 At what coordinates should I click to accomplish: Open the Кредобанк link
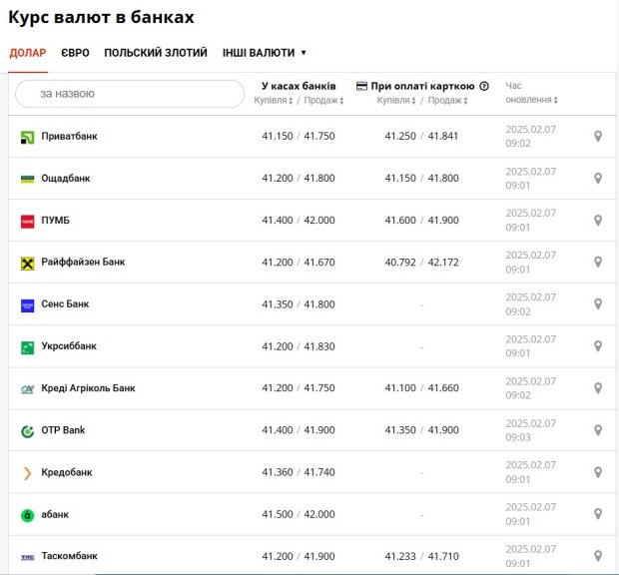pos(67,472)
